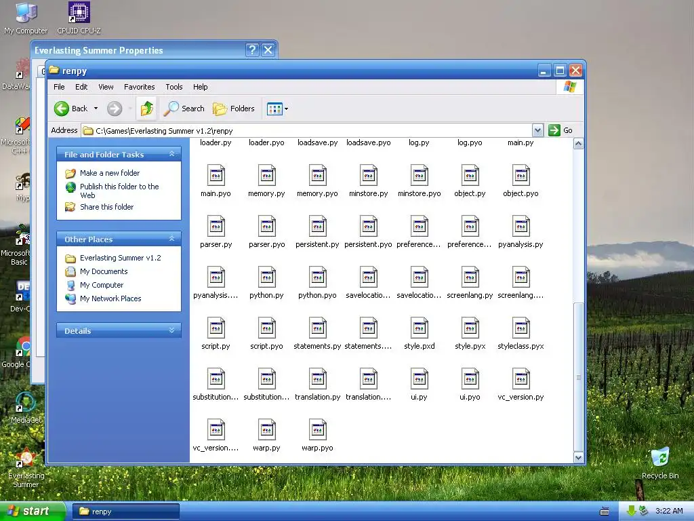The width and height of the screenshot is (694, 521).
Task: Click the Start button
Action: pos(33,512)
